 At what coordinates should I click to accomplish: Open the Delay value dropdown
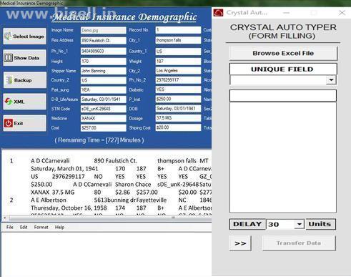pos(299,224)
